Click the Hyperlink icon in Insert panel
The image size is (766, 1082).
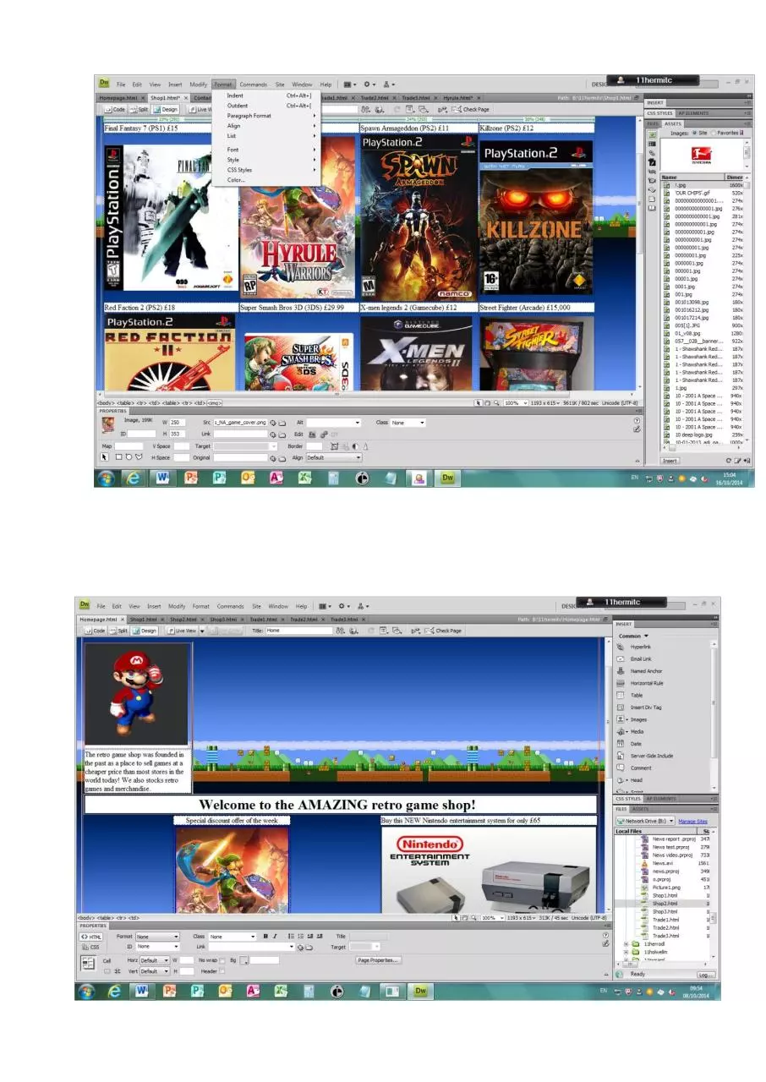[621, 647]
